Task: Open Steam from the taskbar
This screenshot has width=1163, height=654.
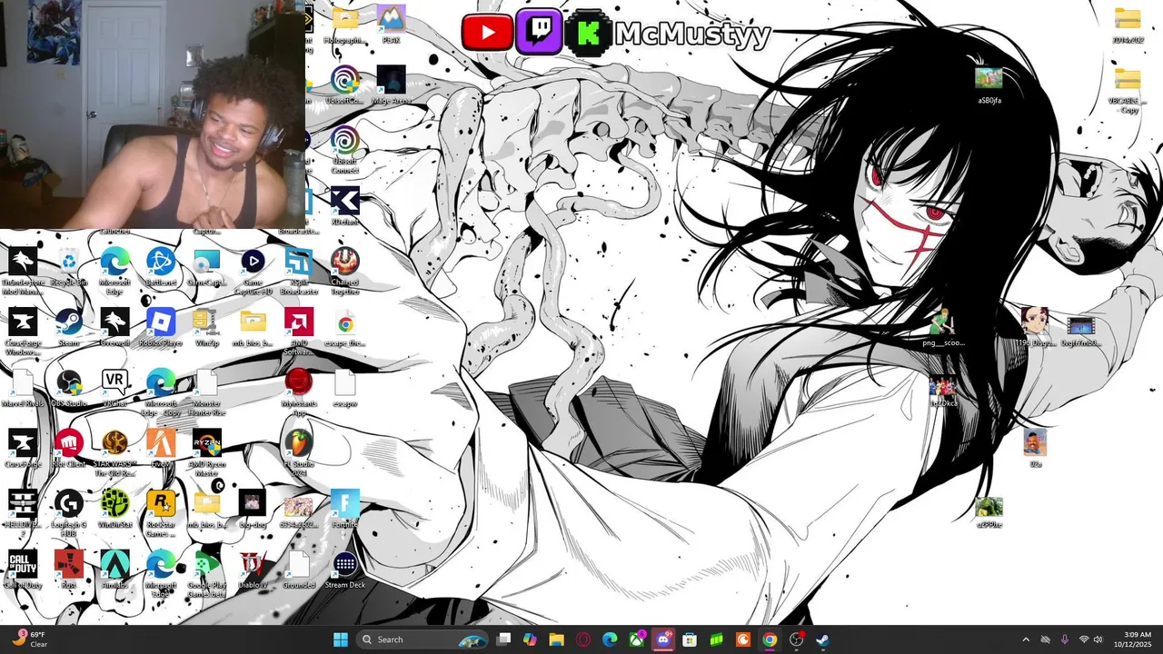Action: [822, 639]
